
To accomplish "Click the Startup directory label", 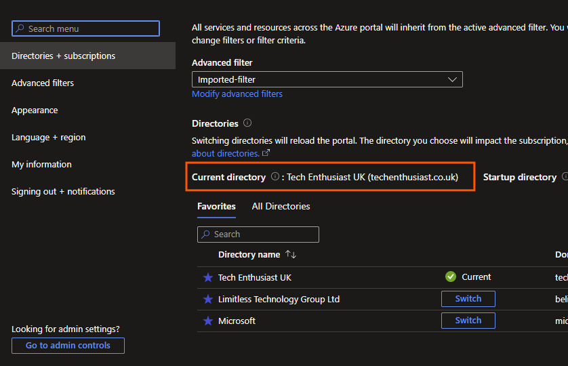I will coord(519,177).
